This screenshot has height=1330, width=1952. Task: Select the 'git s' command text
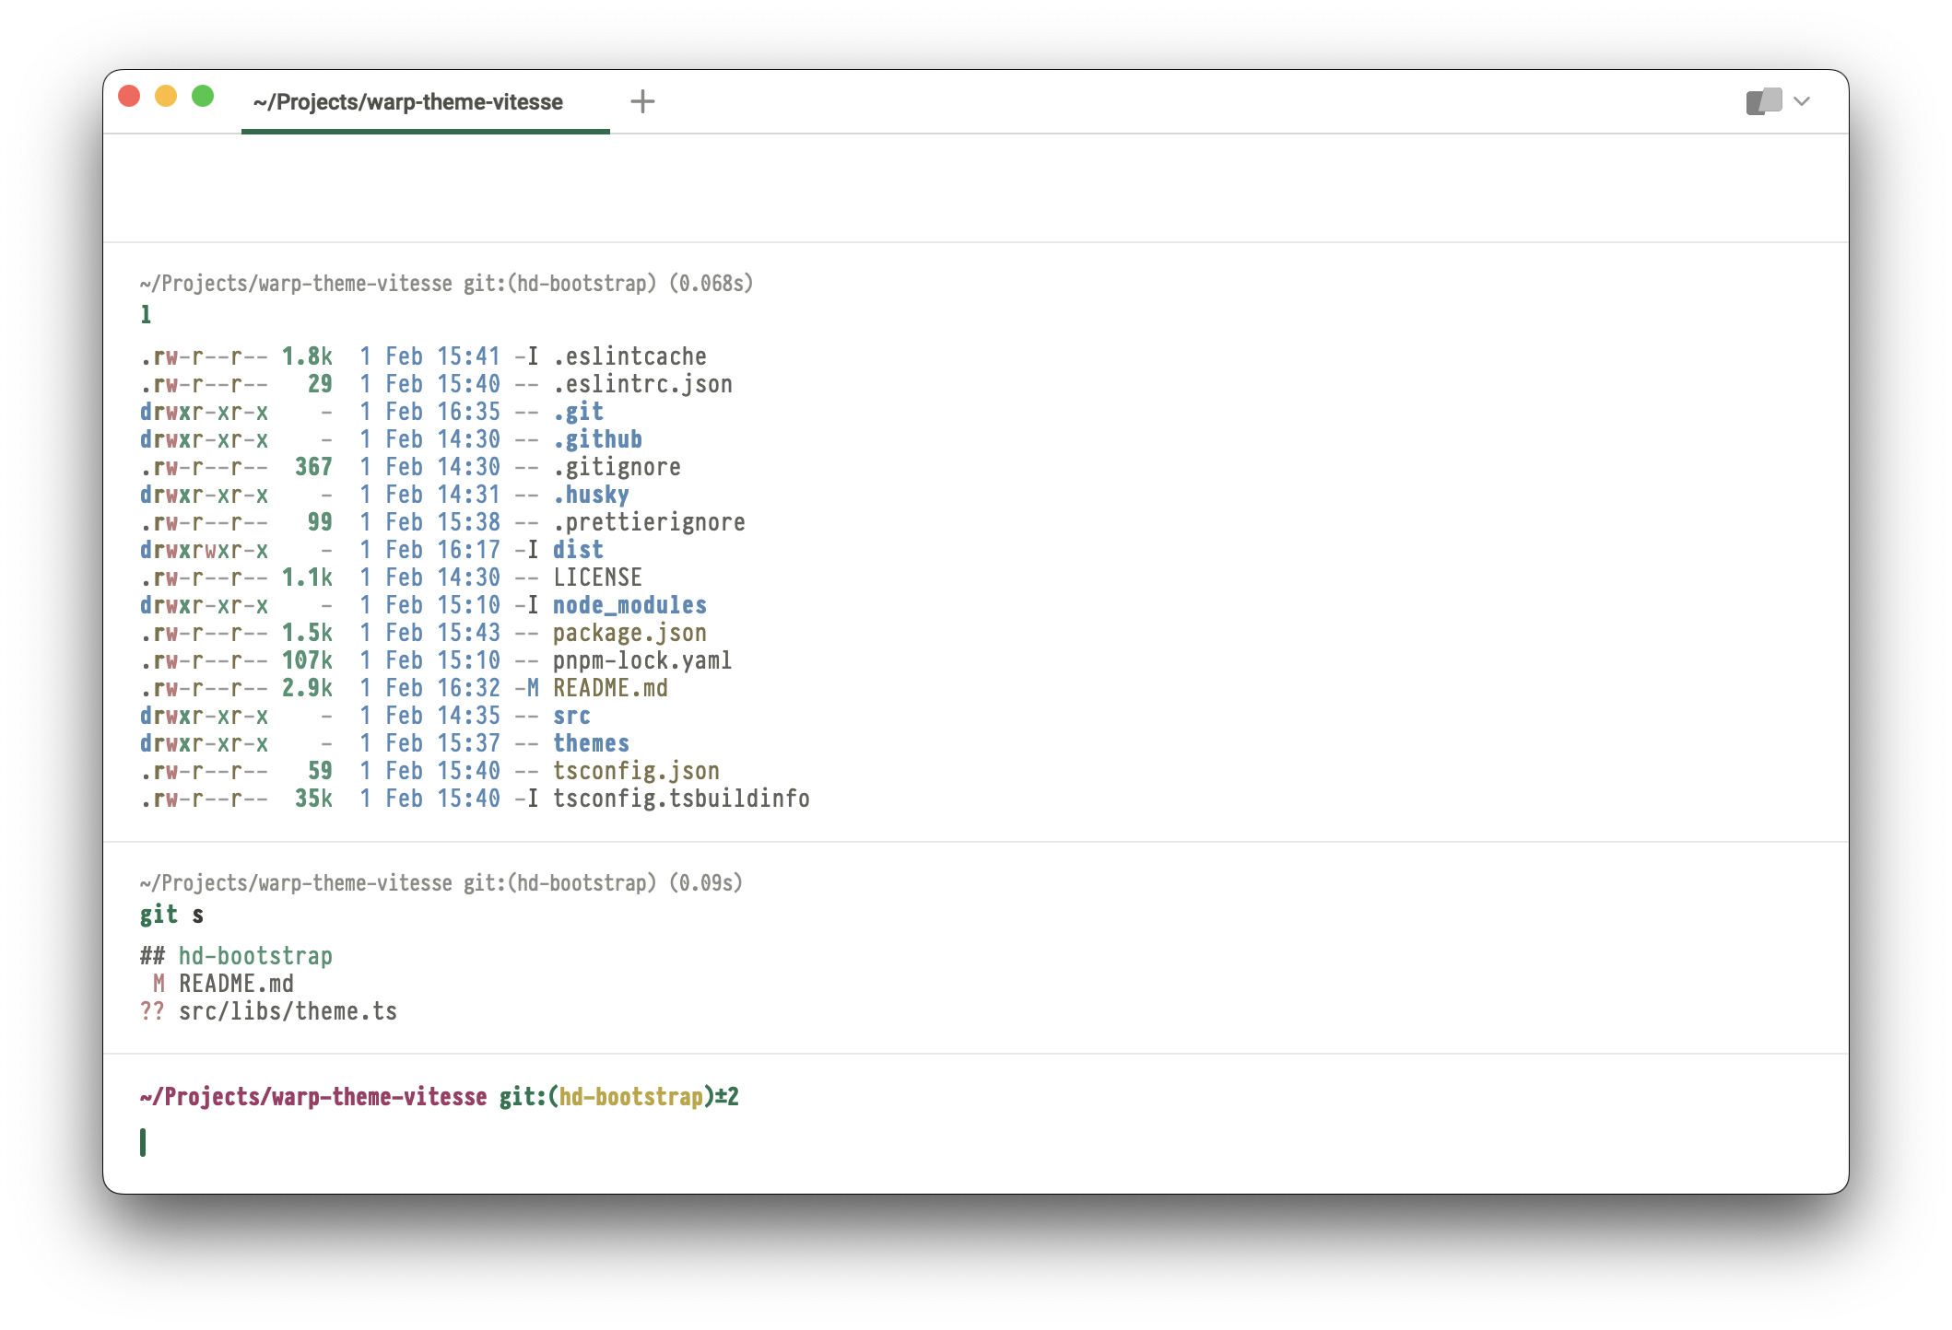171,915
